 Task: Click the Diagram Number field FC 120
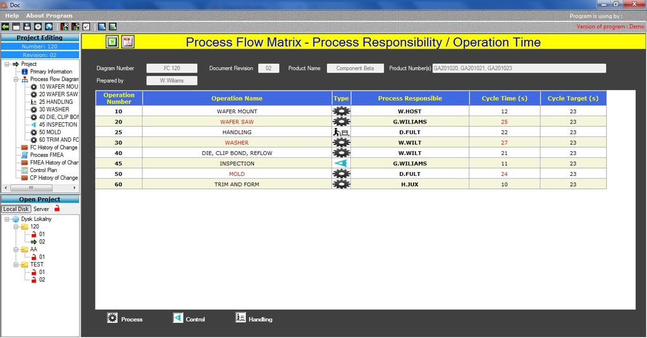tap(171, 68)
